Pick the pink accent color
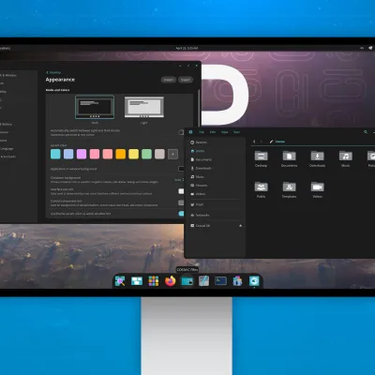 point(95,154)
